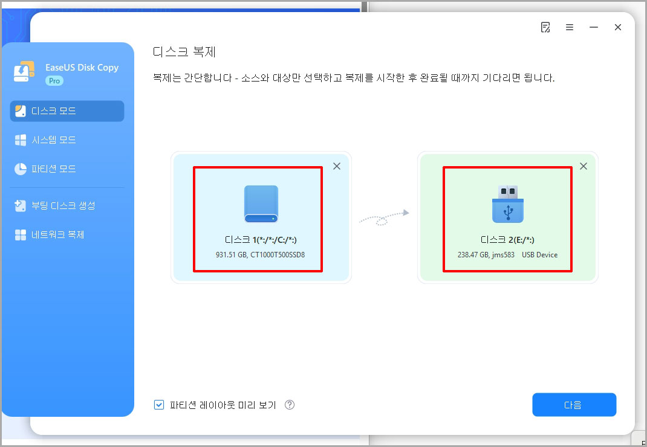This screenshot has width=647, height=447.
Task: Open the feedback note icon at top
Action: coord(545,27)
